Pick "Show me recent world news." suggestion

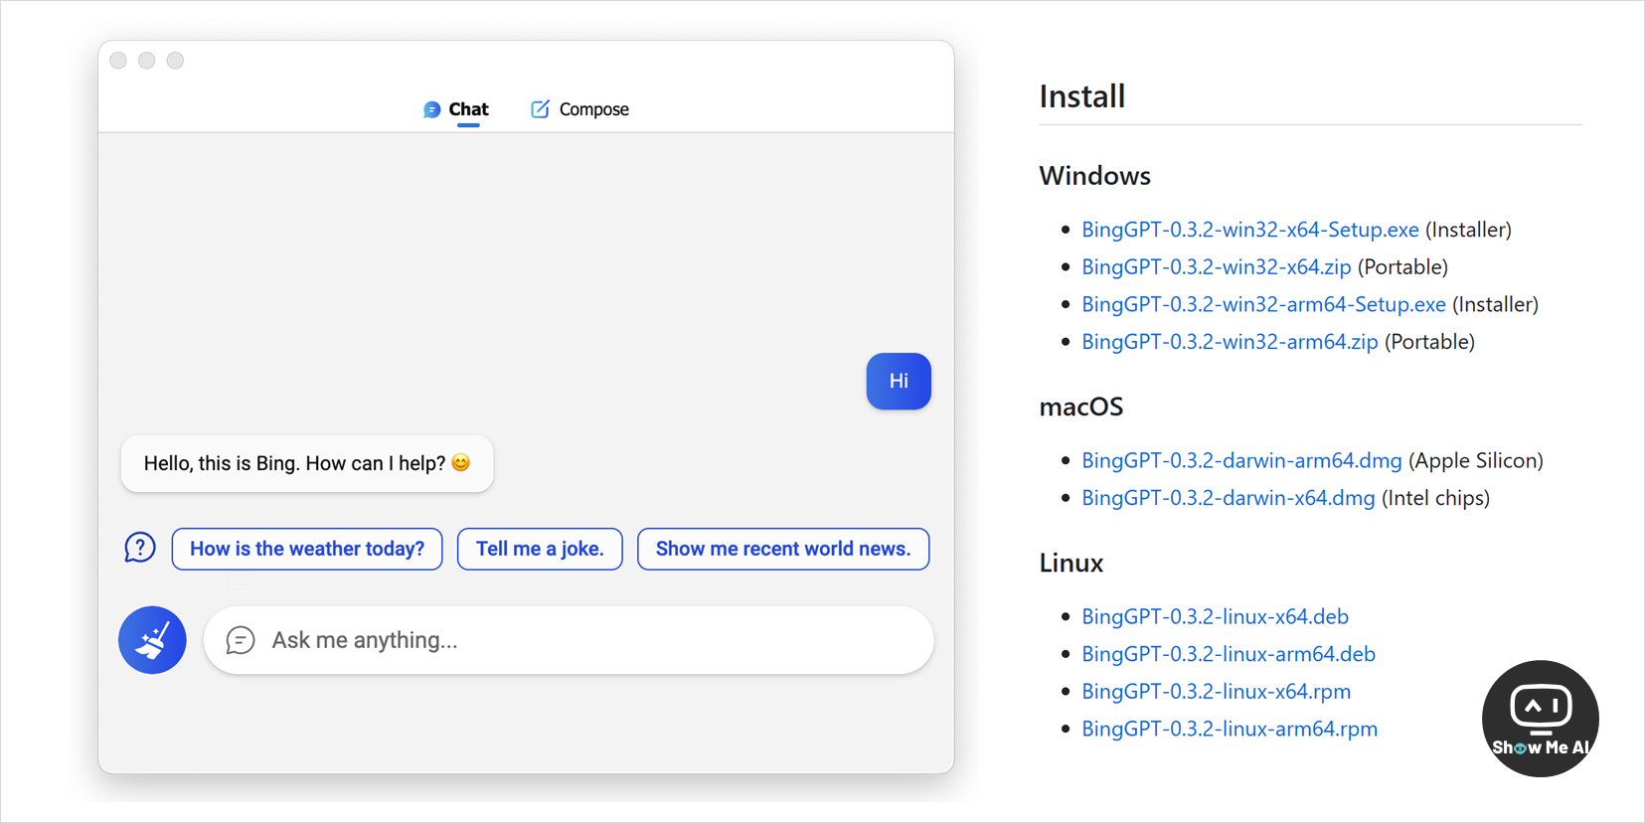[x=783, y=549]
